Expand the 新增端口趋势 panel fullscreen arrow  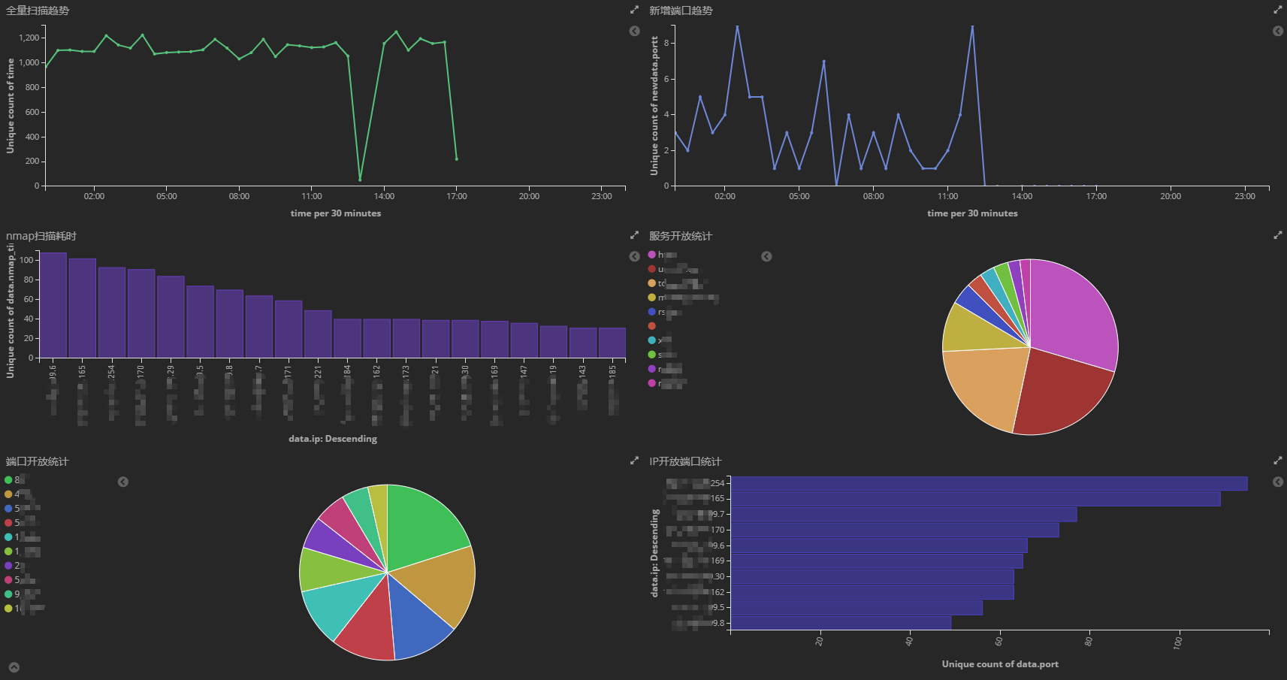1277,10
